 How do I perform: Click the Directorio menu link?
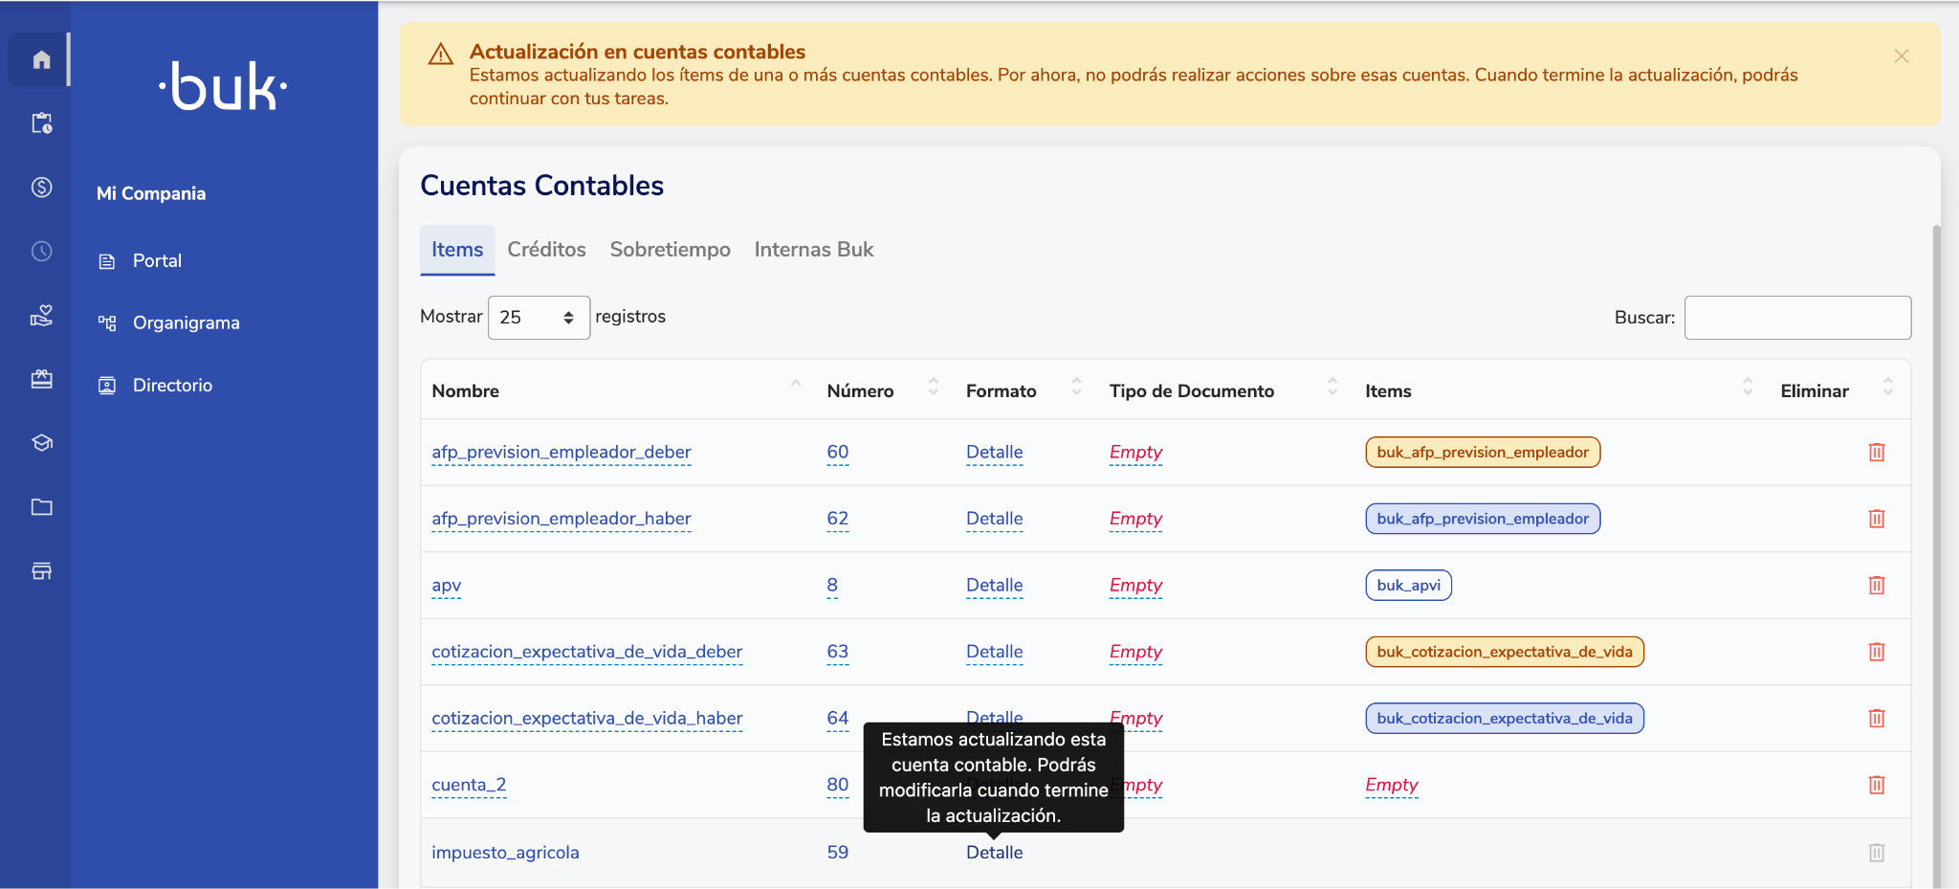pos(172,386)
